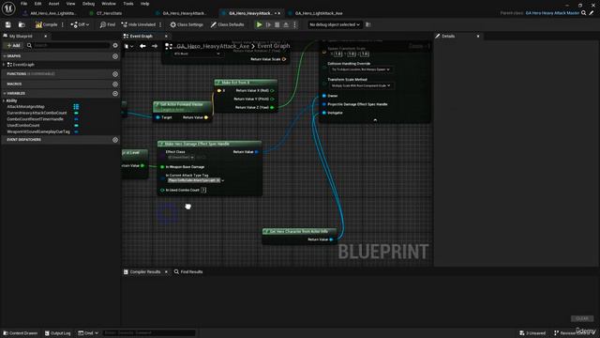600x338 pixels.
Task: Browse to asset in Content Browser
Action: point(22,24)
